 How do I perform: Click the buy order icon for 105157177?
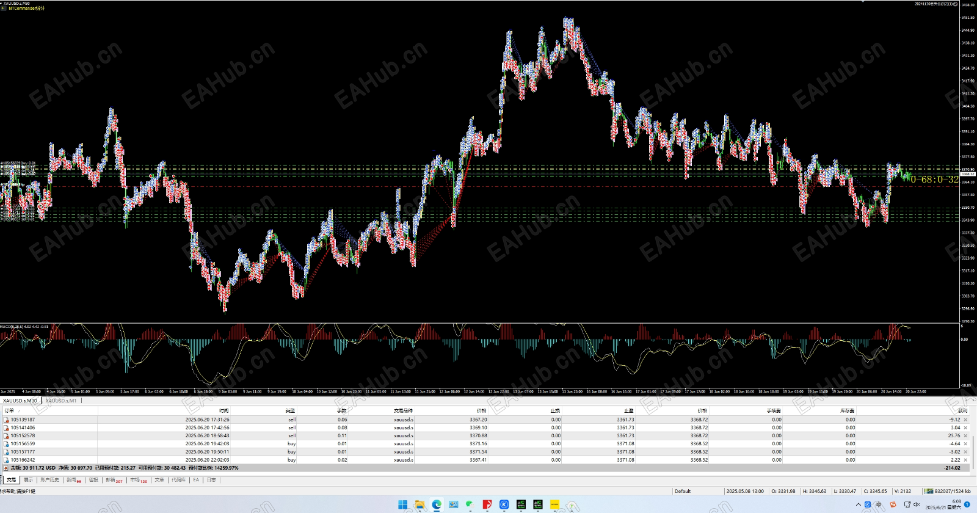click(6, 452)
